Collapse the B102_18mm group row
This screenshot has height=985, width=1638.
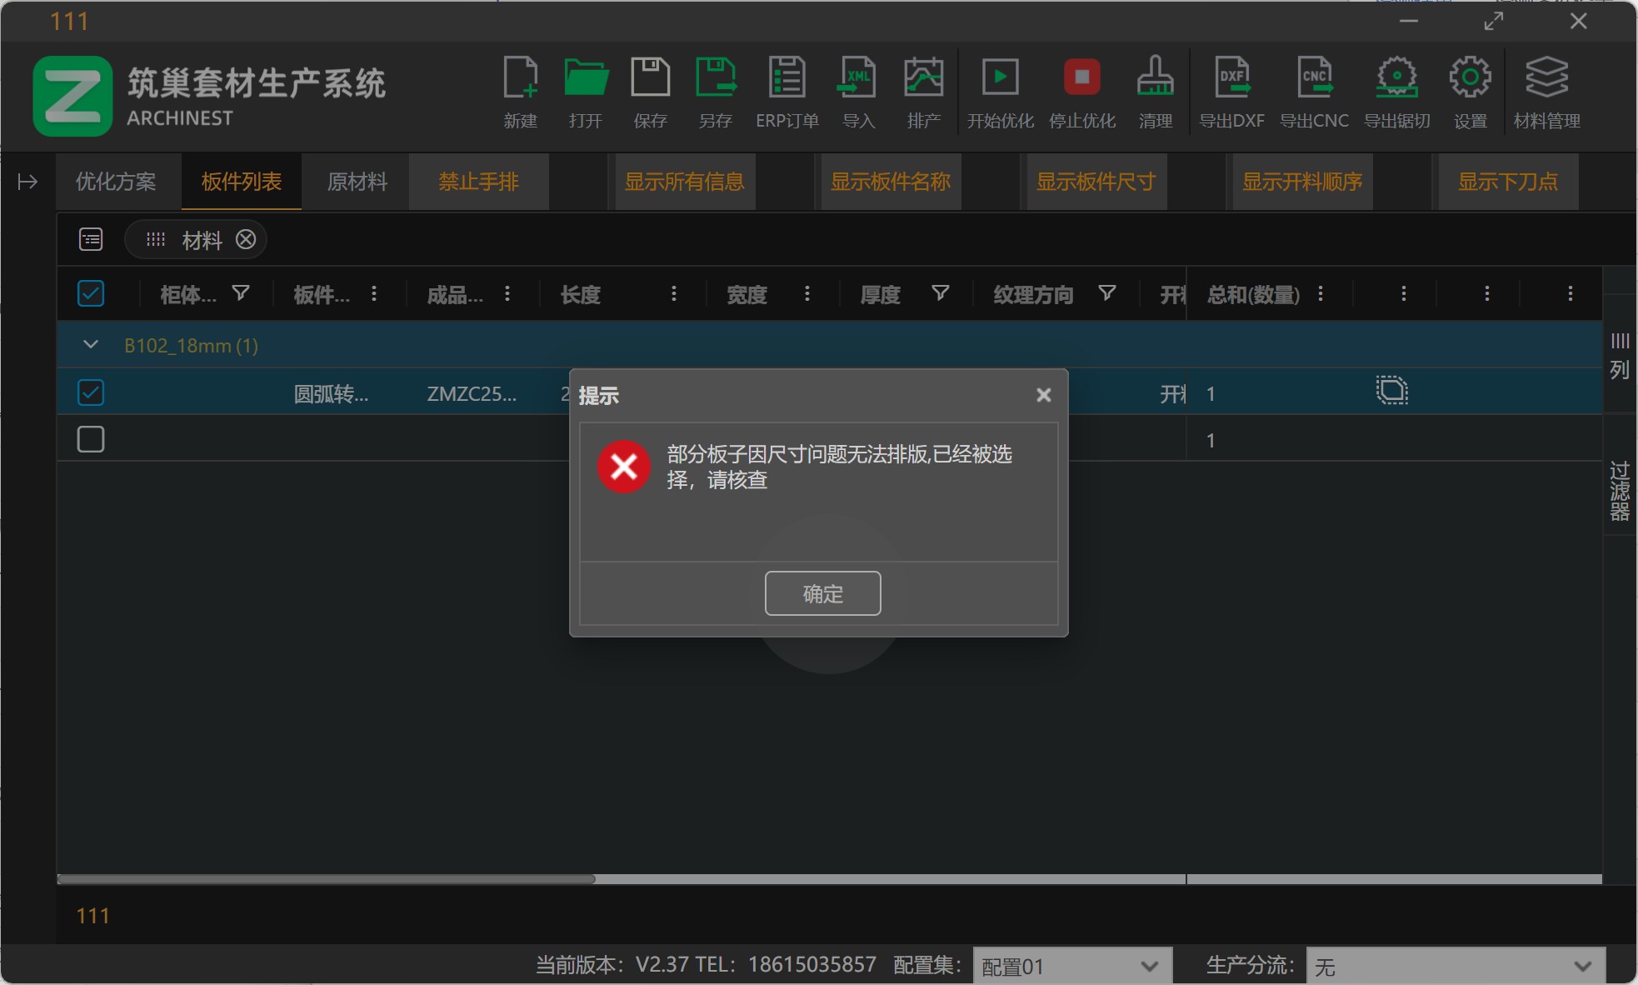coord(90,345)
